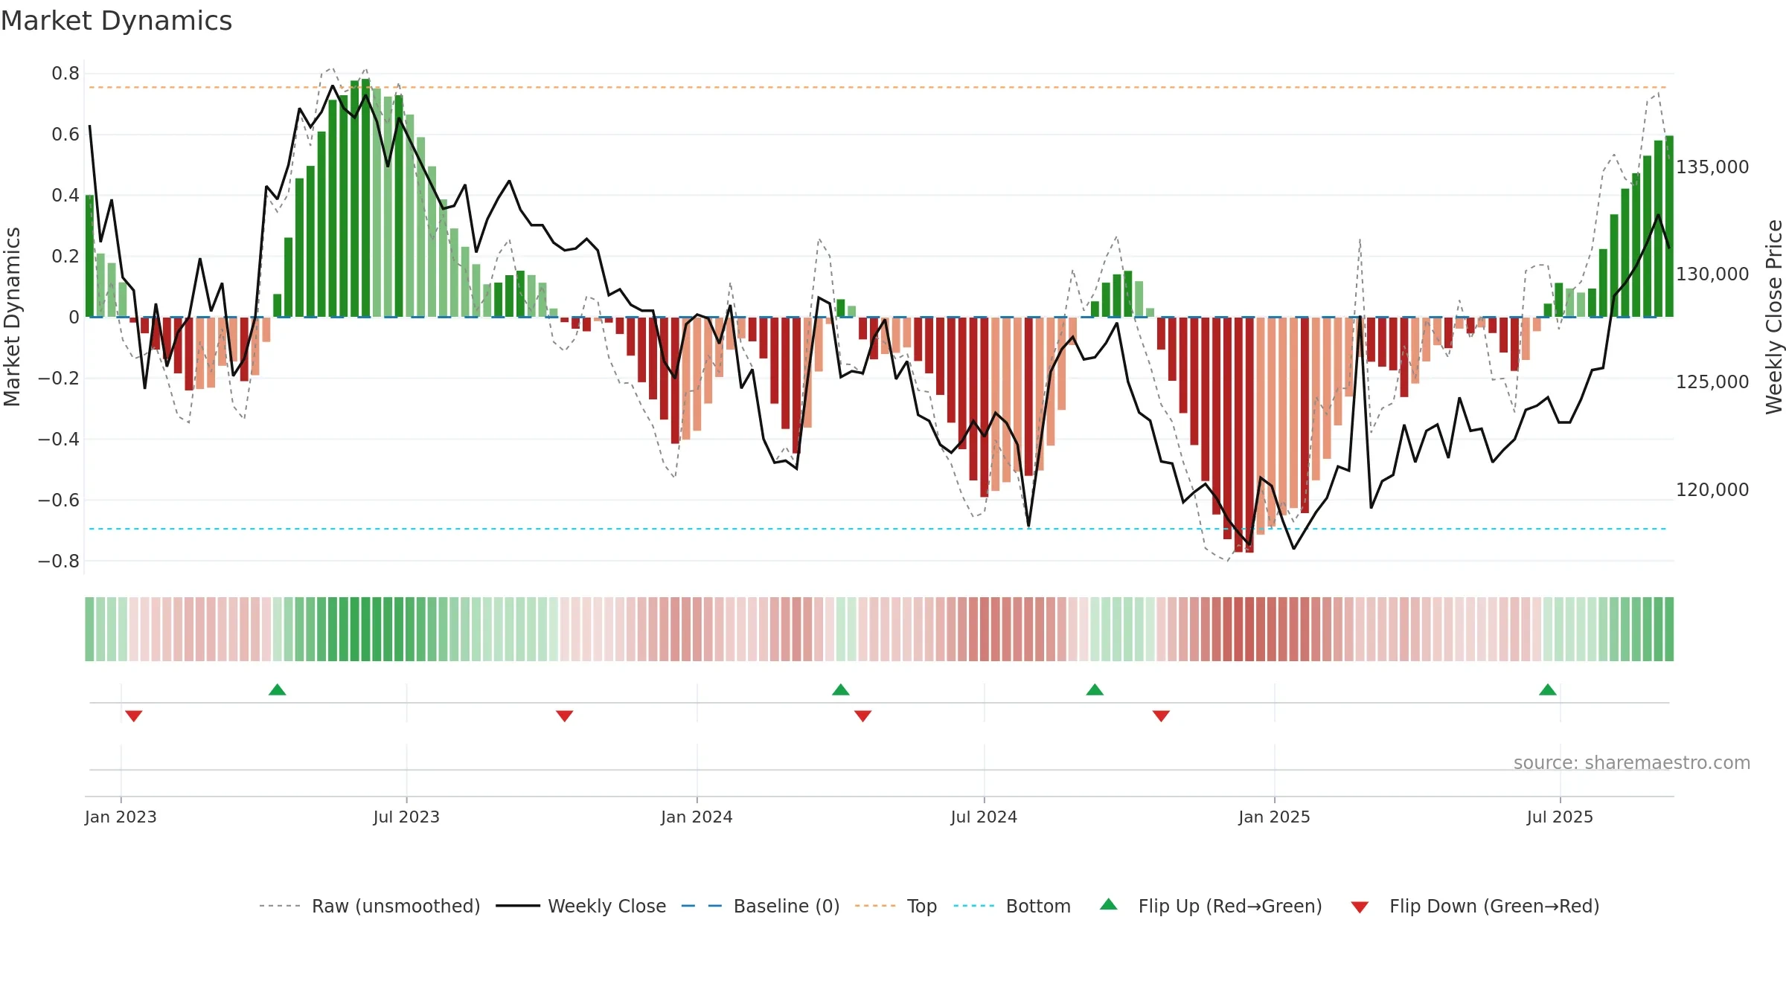Click the dark green heatmap segment around mid-2023
This screenshot has height=1004, width=1786.
(x=365, y=629)
